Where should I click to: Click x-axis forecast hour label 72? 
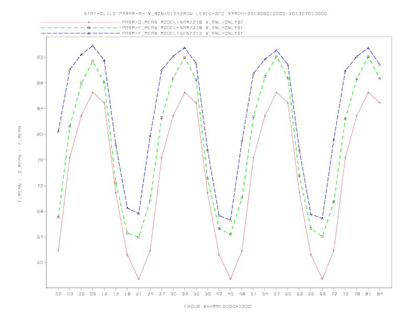(333, 294)
